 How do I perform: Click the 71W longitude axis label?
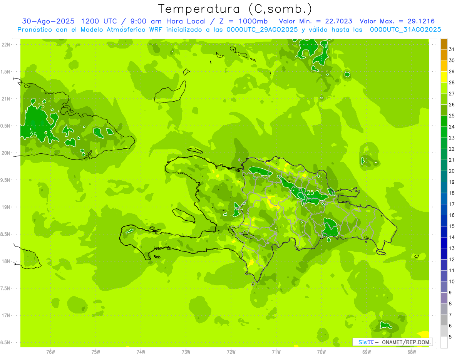point(276,352)
